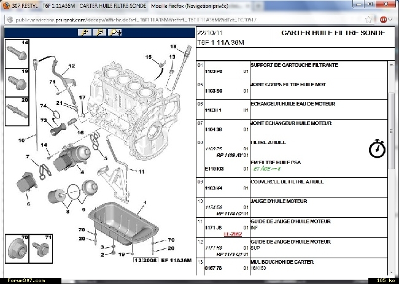Click the table scrollbar up arrow

392,65
